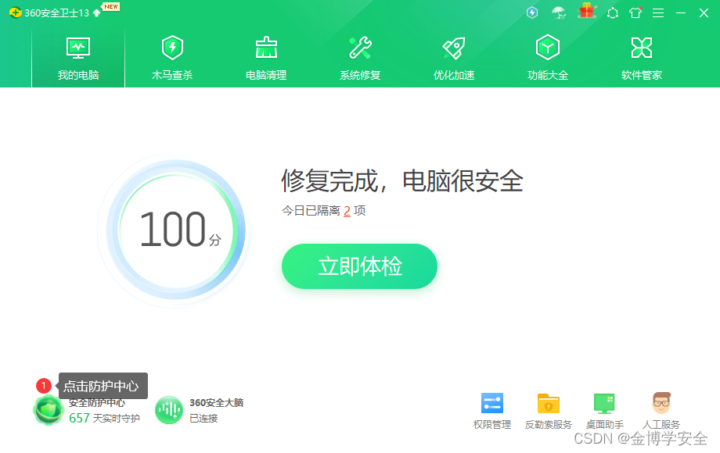Click 修复完成，电脑很安全 heading
The image size is (720, 453).
(401, 180)
